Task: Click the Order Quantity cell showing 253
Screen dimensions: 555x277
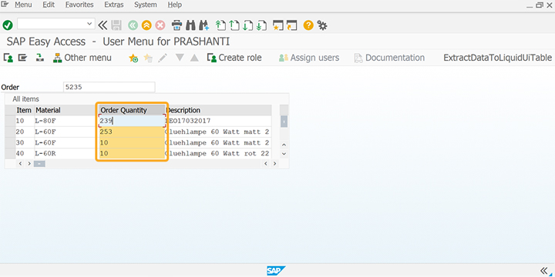Action: [132, 132]
